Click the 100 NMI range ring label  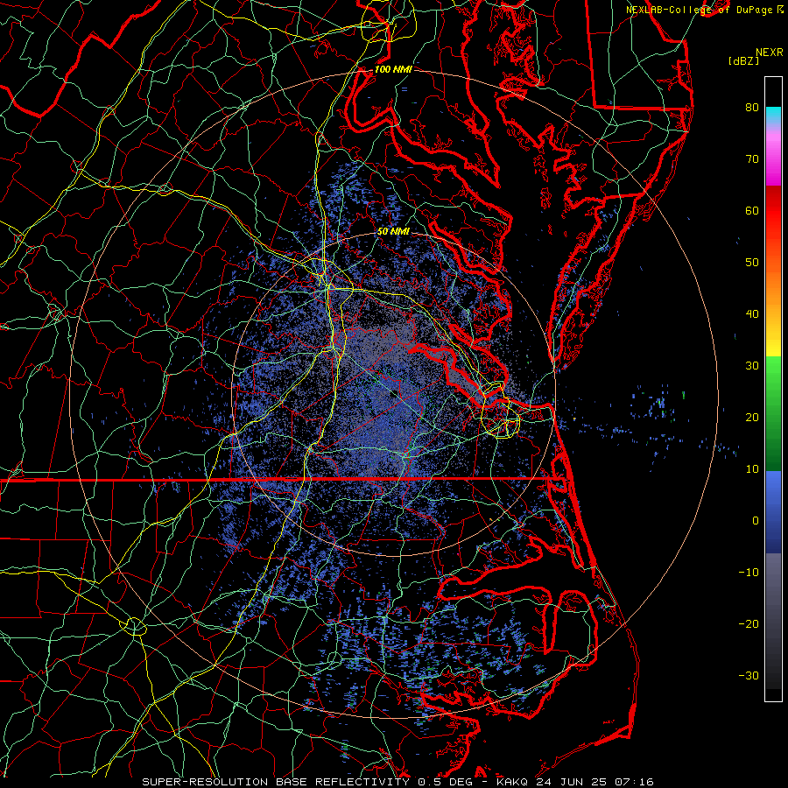(x=393, y=69)
